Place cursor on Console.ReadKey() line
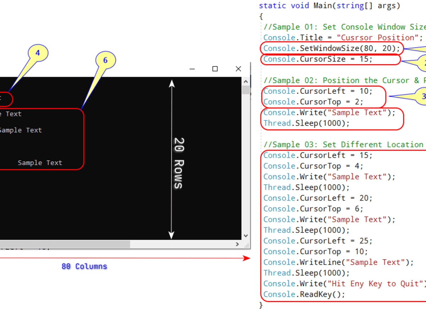Image resolution: width=426 pixels, height=320 pixels. point(304,294)
